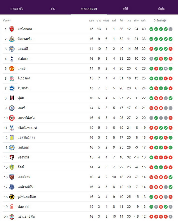Open the การแข่งขัน tab
Screen dimensions: 178x221
(x=17, y=9)
